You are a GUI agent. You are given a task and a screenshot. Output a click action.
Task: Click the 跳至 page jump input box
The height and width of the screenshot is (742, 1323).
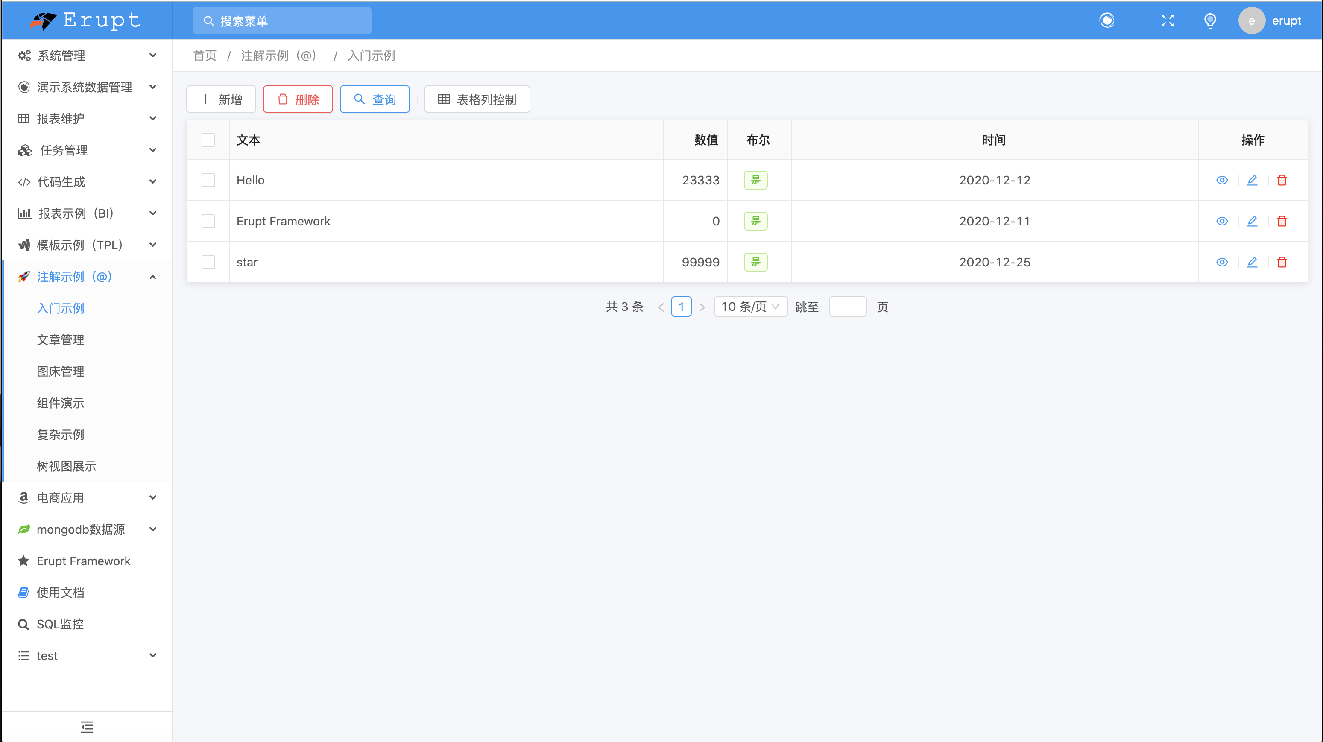[847, 307]
